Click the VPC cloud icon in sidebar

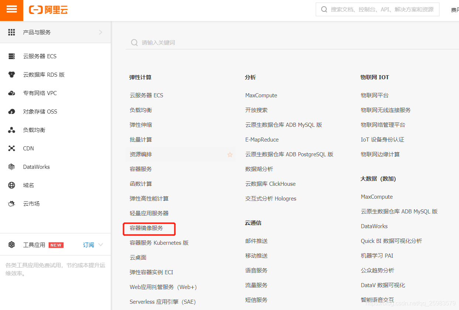pos(11,93)
